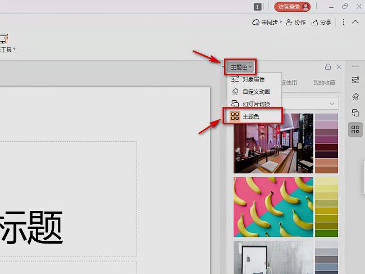
Task: Pick the yellow-green color palette swatch
Action: pyautogui.click(x=326, y=207)
